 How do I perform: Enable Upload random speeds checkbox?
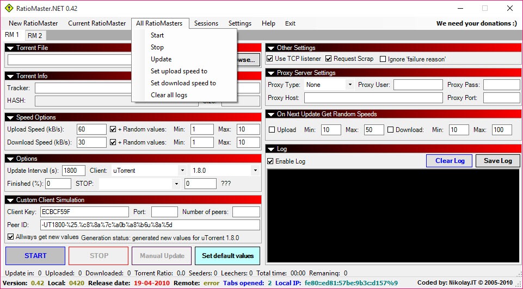point(272,130)
